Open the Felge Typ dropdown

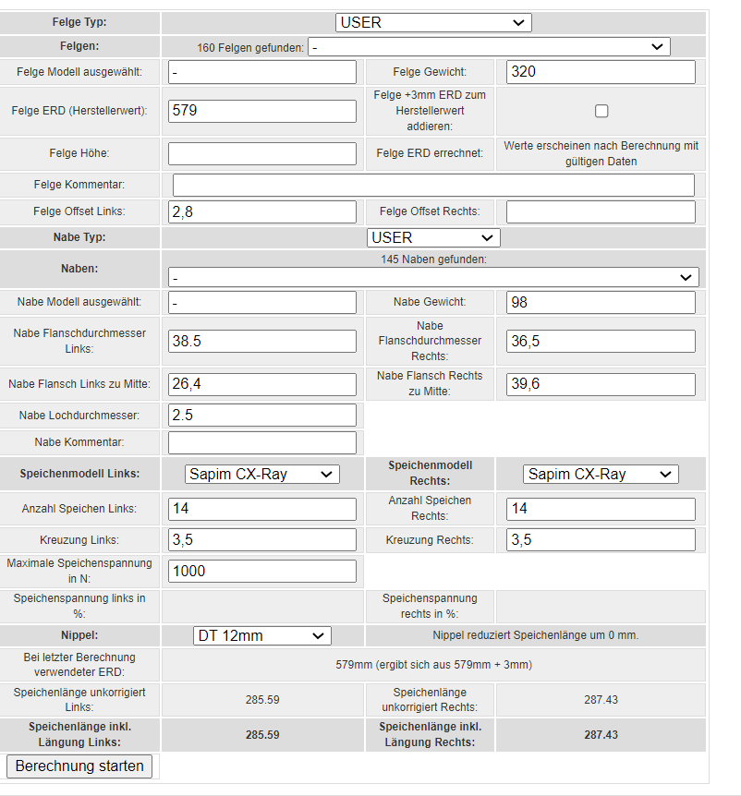[432, 22]
